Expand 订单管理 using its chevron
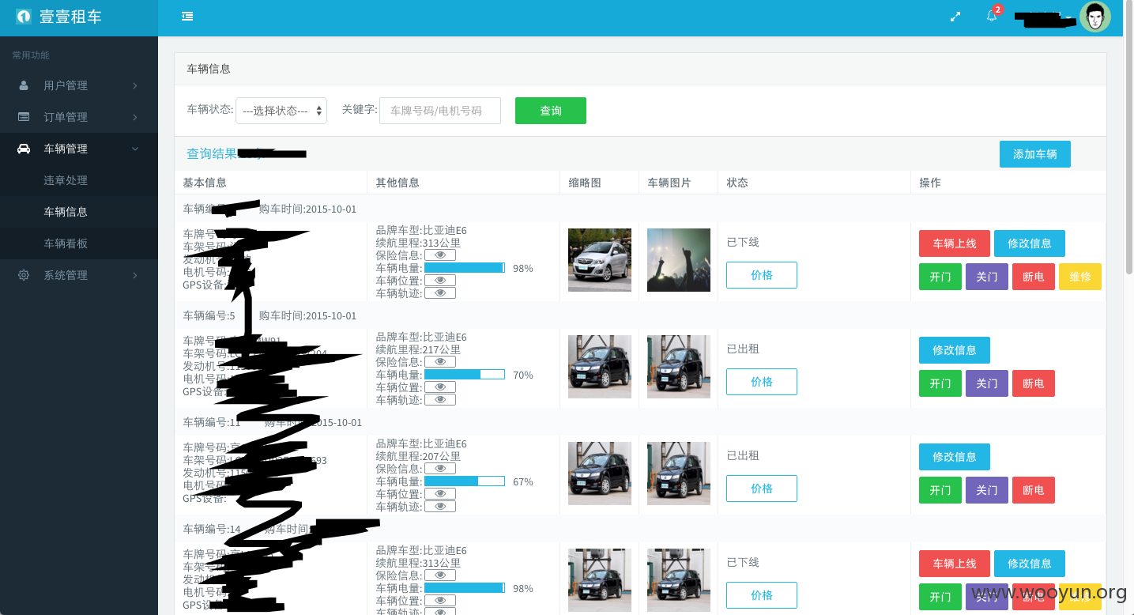This screenshot has height=615, width=1134. [x=135, y=117]
